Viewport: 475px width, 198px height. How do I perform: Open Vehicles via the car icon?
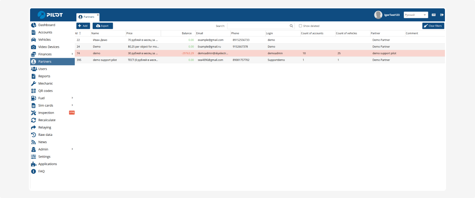34,40
